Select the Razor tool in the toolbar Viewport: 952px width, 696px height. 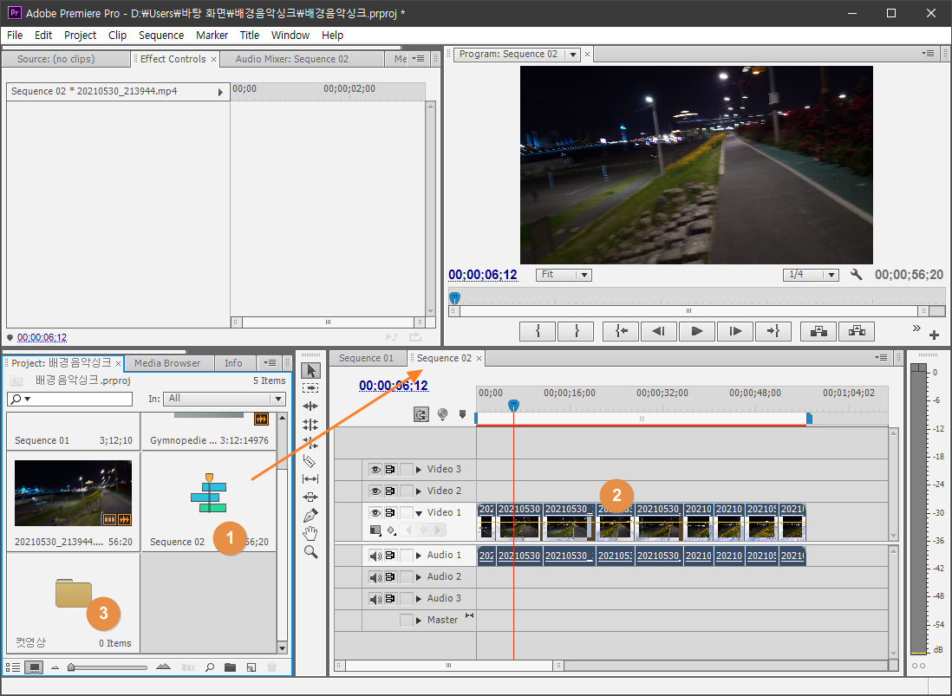310,461
